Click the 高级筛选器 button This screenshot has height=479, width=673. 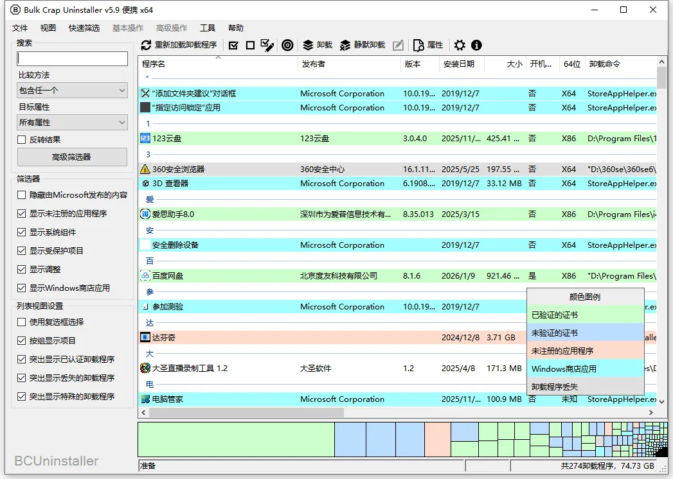[72, 157]
